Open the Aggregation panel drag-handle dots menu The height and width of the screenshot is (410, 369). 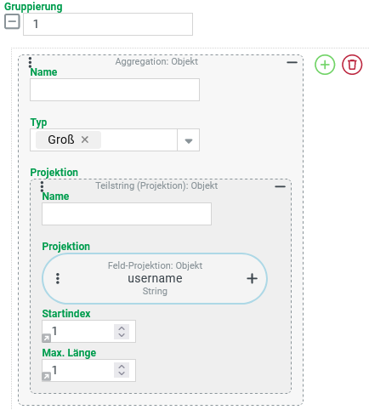[x=31, y=63]
